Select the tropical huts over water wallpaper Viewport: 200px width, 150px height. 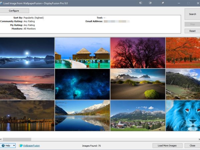82,53
